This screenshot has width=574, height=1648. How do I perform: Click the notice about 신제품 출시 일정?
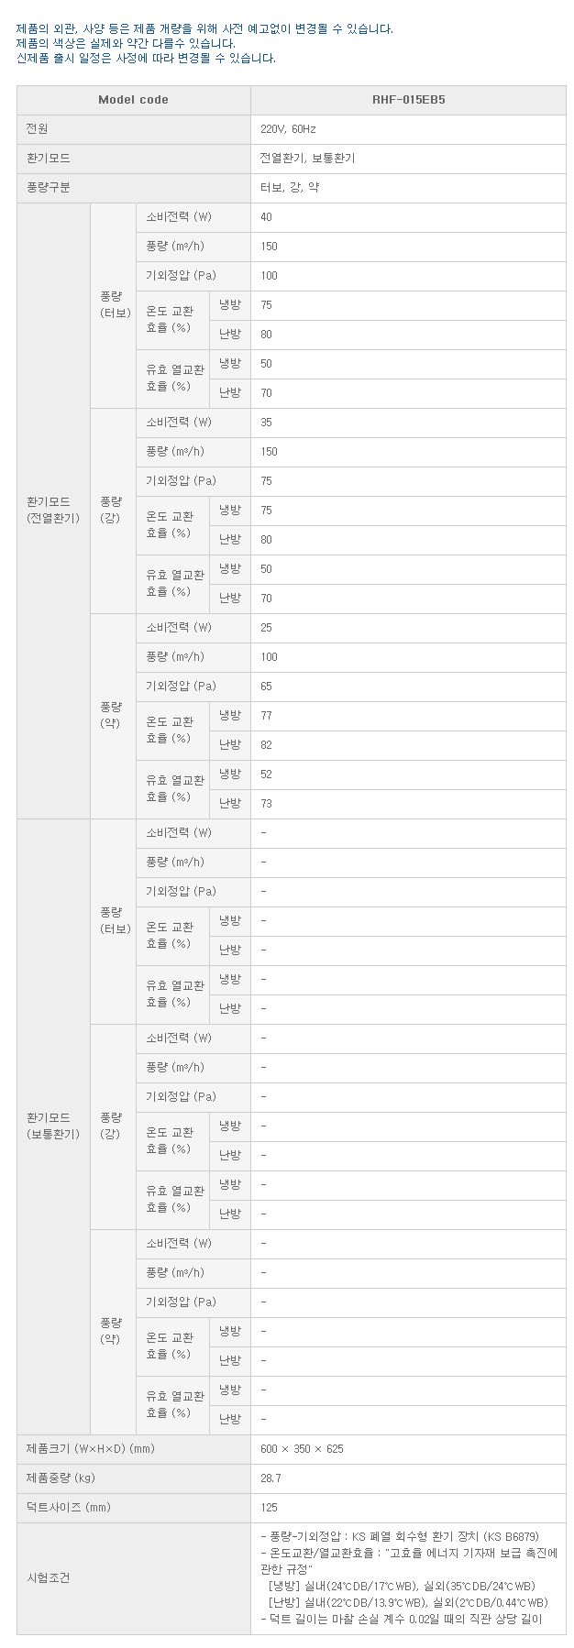click(x=146, y=58)
